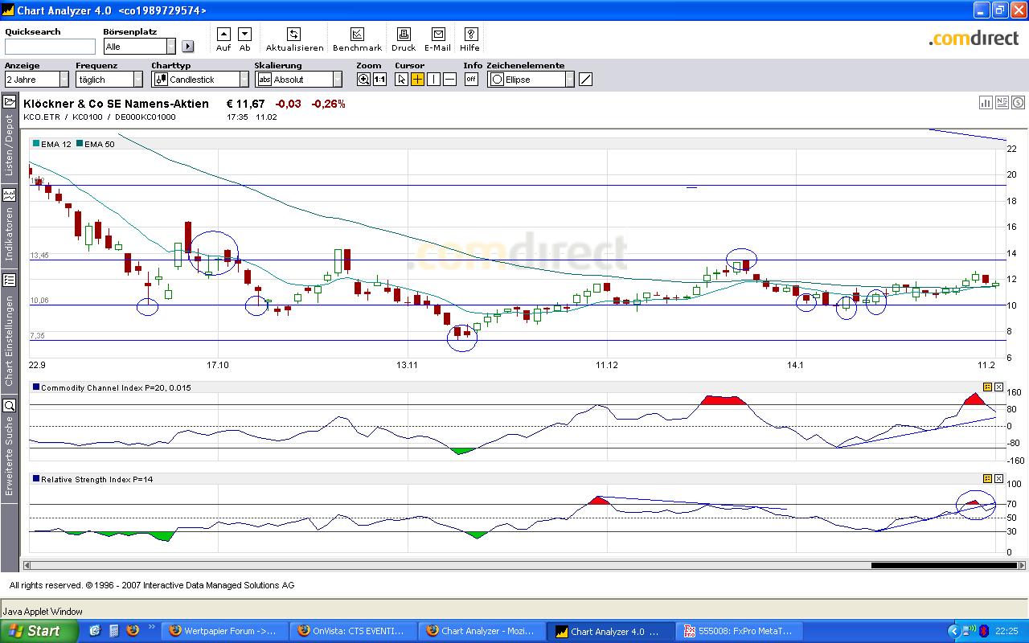Print chart with the Druck icon
Viewport: 1029px width, 643px height.
point(404,34)
